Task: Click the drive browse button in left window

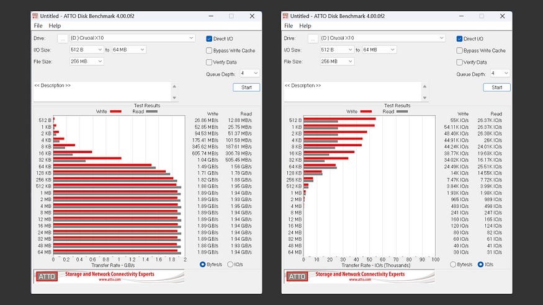Action: (62, 38)
